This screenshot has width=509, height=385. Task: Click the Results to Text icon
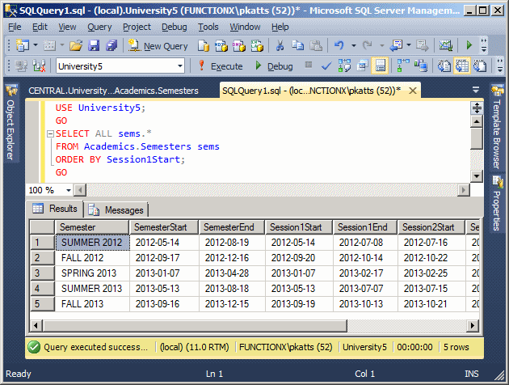(x=444, y=66)
